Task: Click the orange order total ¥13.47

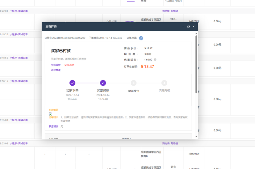Action: [148, 67]
